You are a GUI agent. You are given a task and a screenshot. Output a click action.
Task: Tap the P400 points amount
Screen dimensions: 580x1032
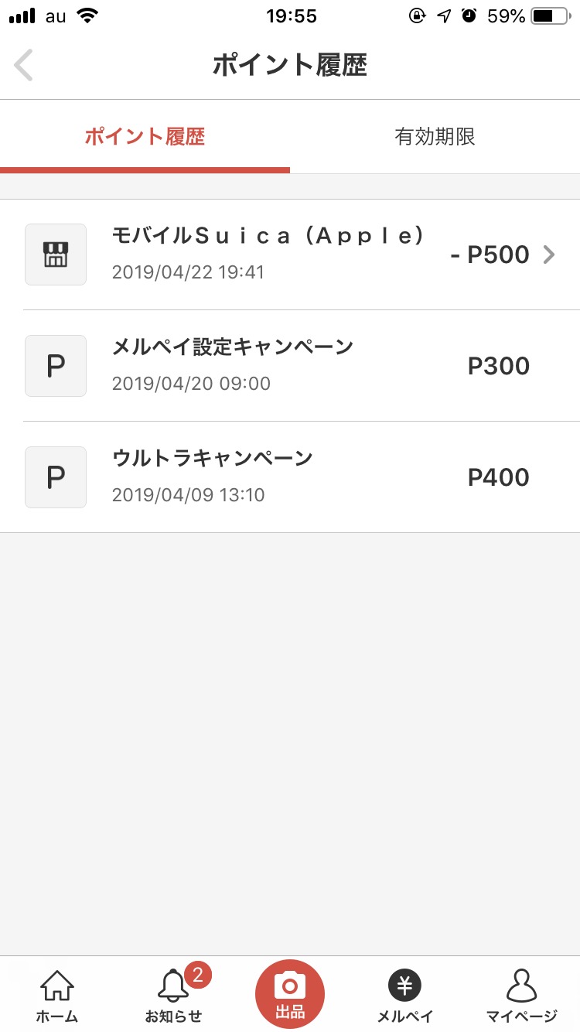[x=499, y=477]
